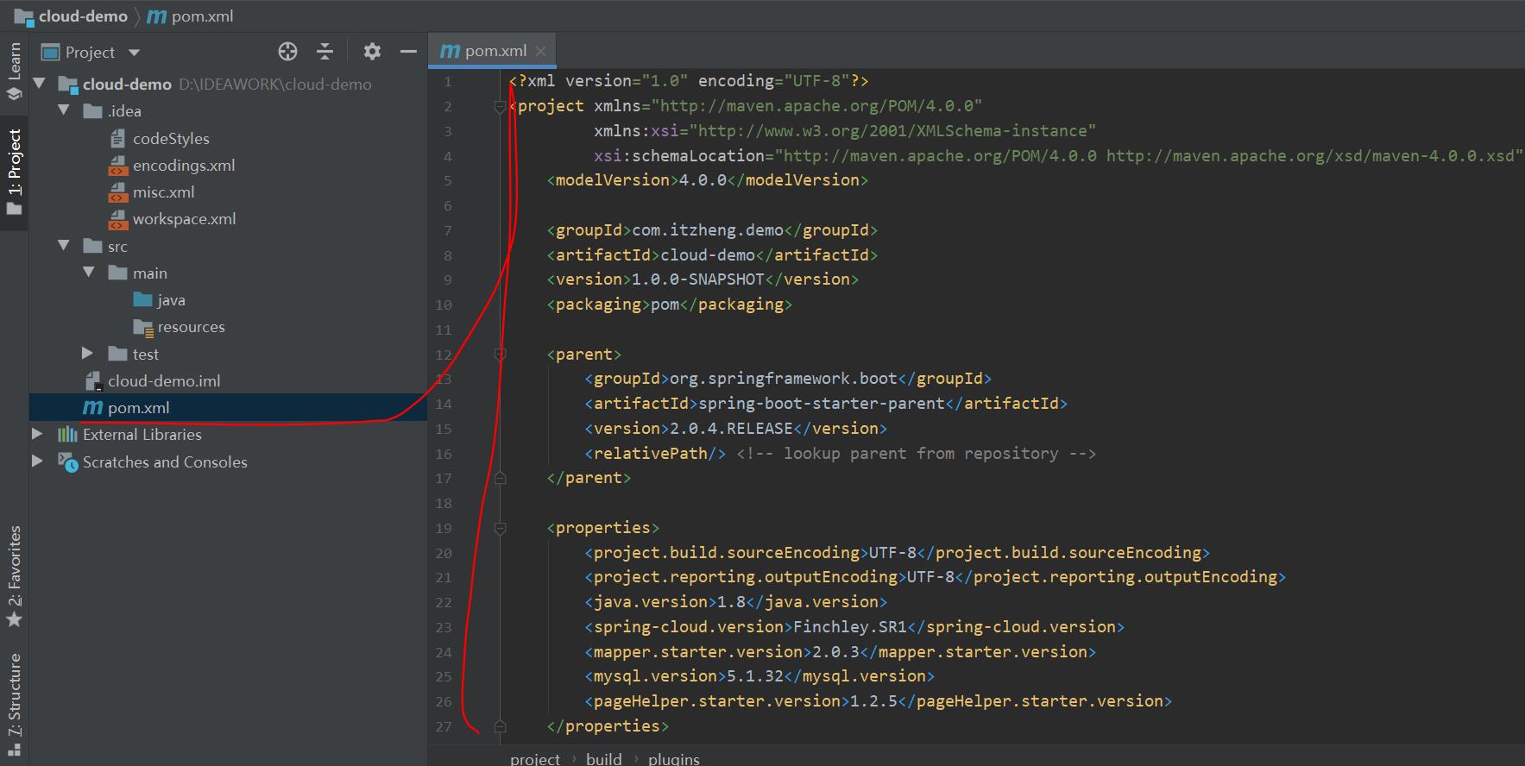Screen dimensions: 1525x766
Task: Click spring-boot-starter-parent artifactId text
Action: (x=822, y=404)
